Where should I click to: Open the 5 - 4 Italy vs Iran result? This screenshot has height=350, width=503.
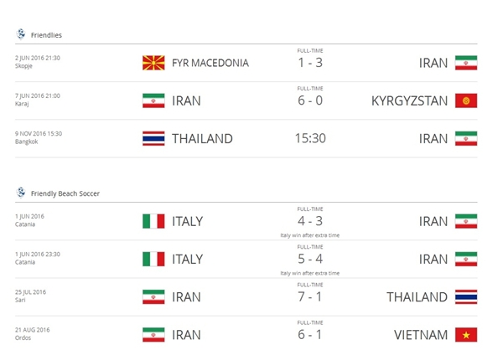tap(310, 259)
